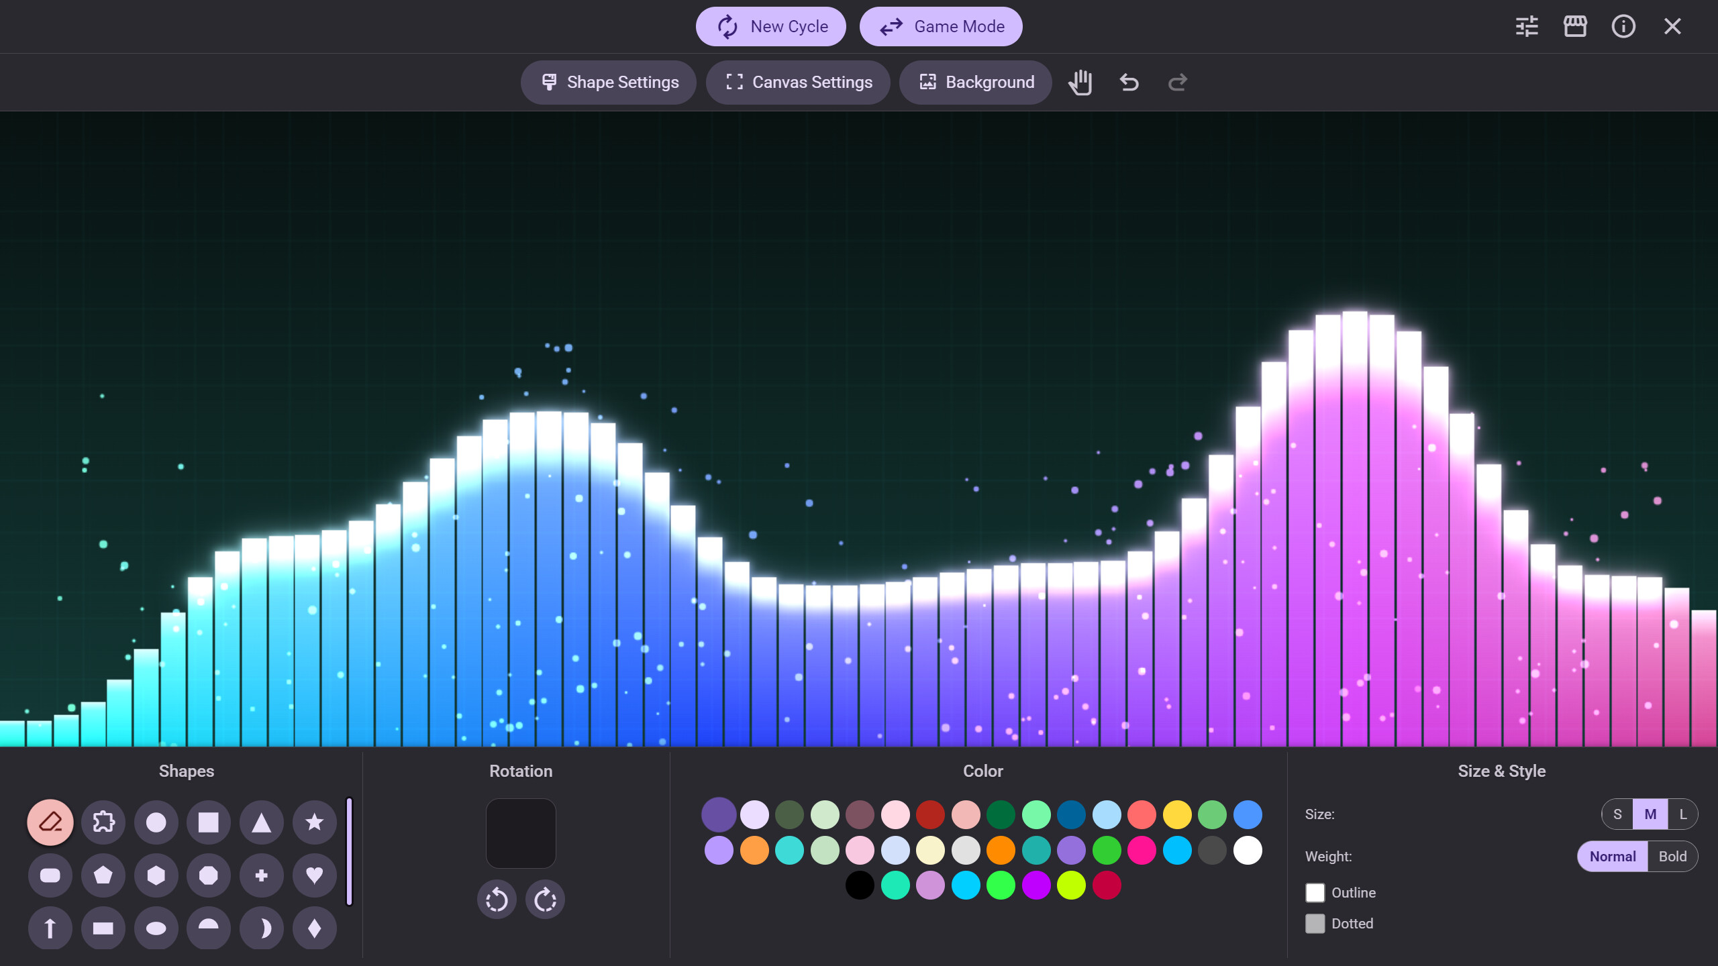Click the undo arrow
Viewport: 1718px width, 966px height.
[x=1128, y=82]
